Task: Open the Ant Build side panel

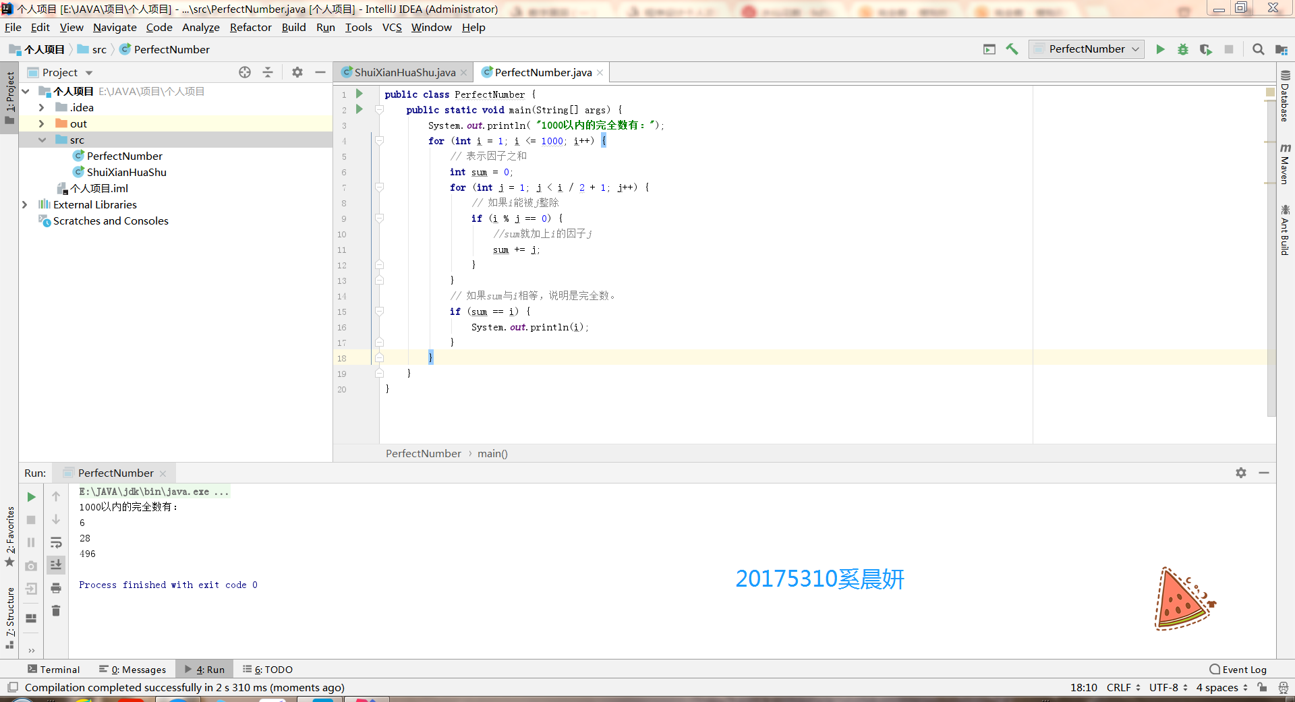Action: (1285, 230)
